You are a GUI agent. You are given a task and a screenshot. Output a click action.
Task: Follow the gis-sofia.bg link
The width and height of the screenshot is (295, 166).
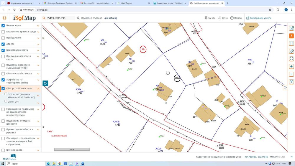click(x=111, y=18)
